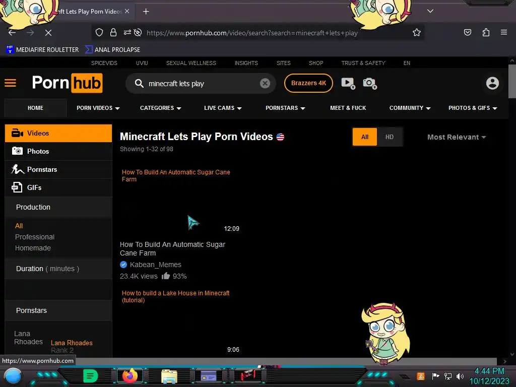516x387 pixels.
Task: Open the SPICEVIDS top link
Action: (x=104, y=63)
